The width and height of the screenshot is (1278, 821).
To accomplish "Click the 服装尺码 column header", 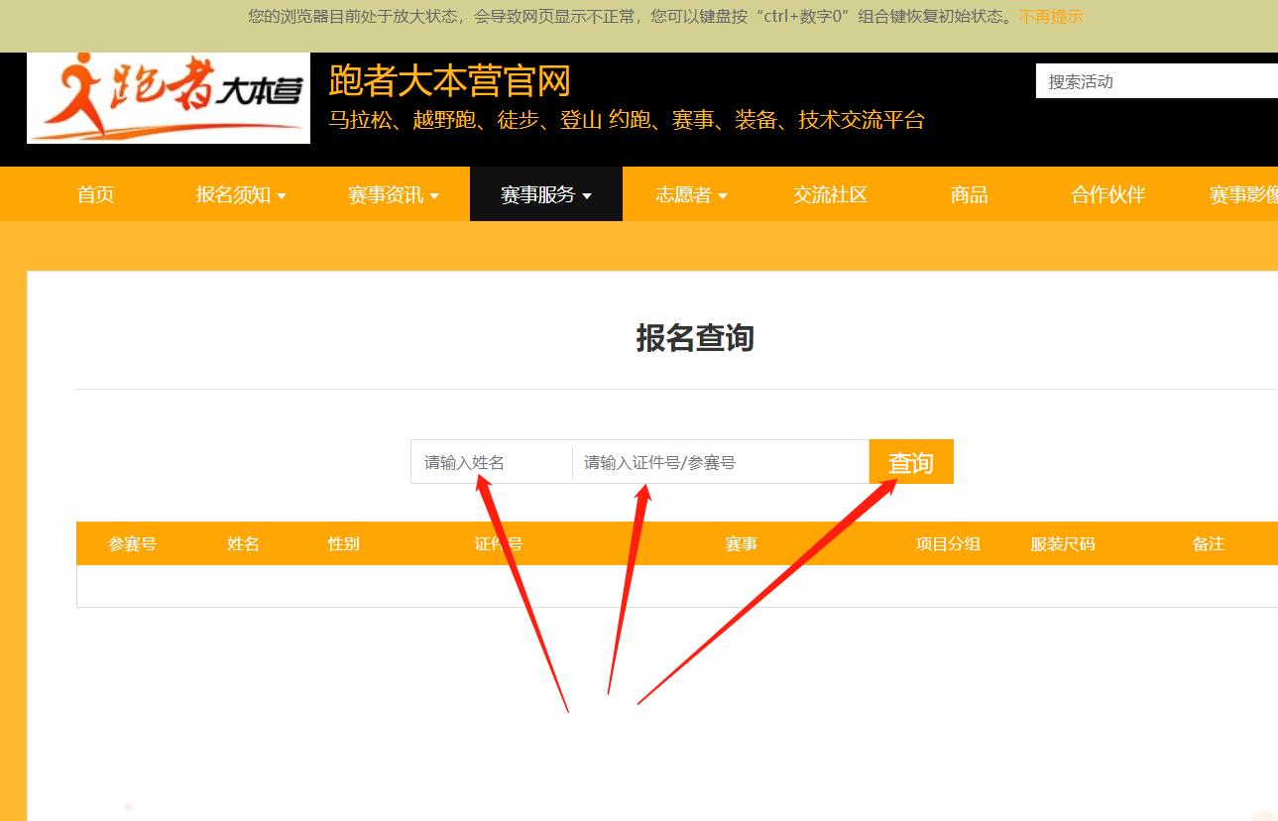I will pyautogui.click(x=1063, y=543).
